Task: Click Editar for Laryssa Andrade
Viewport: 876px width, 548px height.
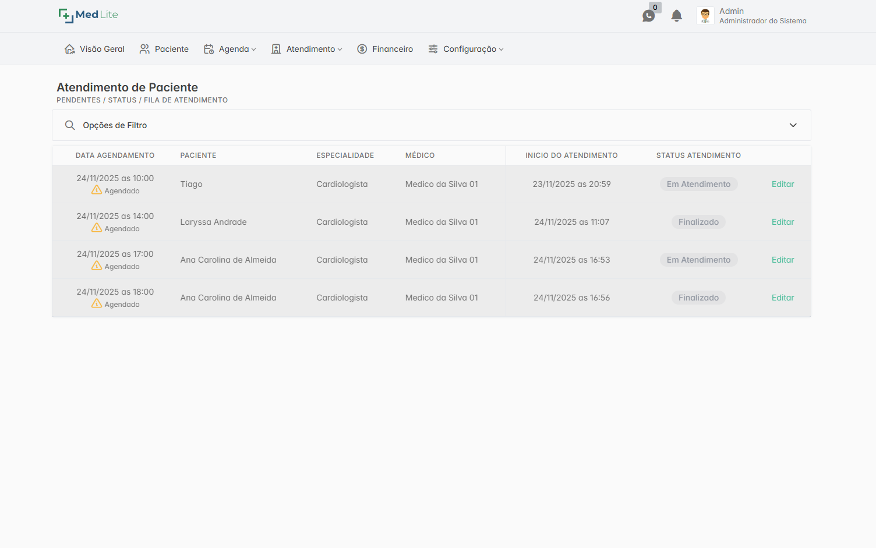Action: [x=782, y=222]
